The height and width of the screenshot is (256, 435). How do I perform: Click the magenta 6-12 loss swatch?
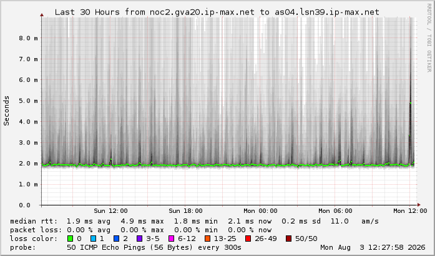(x=172, y=239)
